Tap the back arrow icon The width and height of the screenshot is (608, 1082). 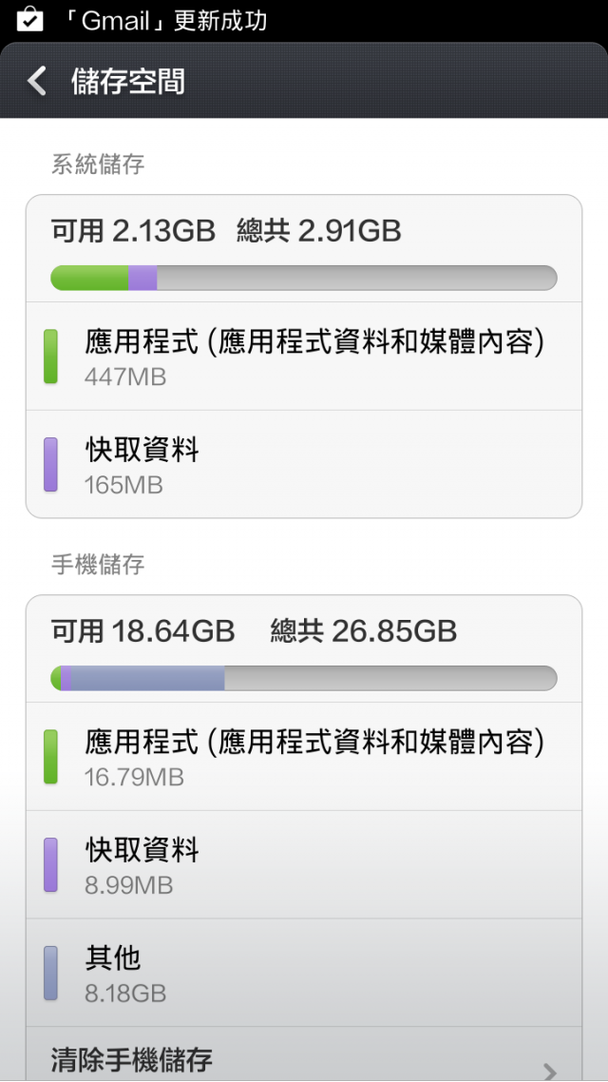point(37,82)
